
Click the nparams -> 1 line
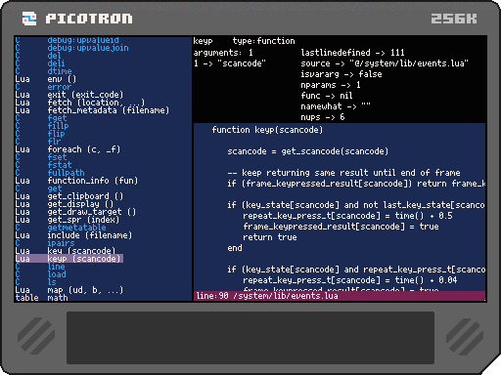331,85
